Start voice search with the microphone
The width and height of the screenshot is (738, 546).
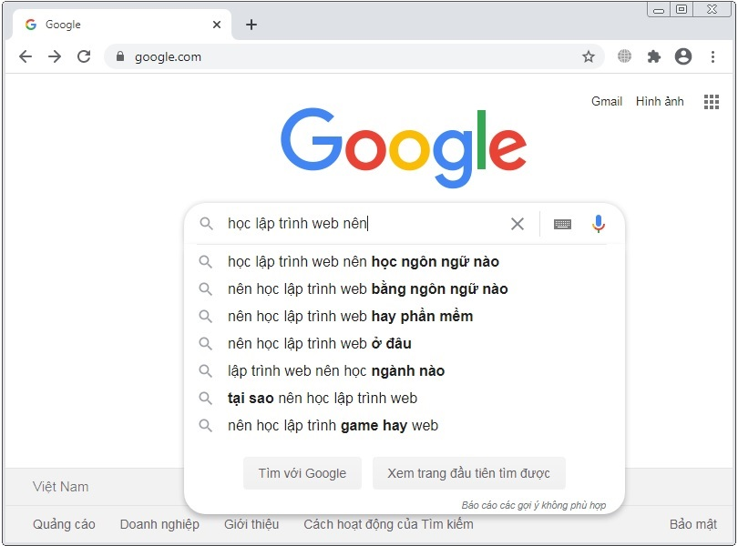coord(599,224)
